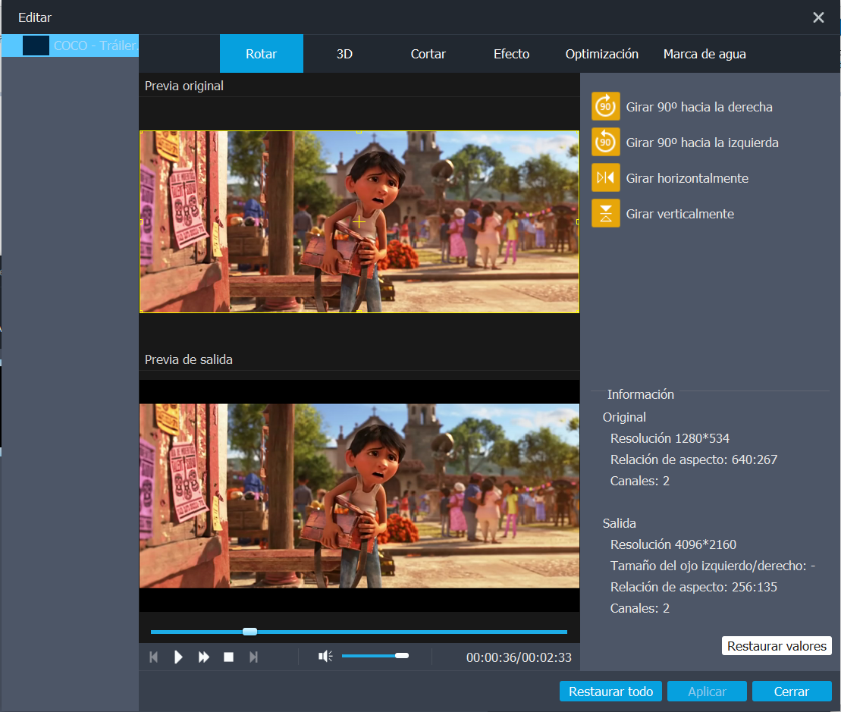Open the Cortar tab
The image size is (841, 712).
(428, 54)
